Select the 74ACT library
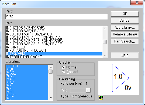 click(x=27, y=76)
